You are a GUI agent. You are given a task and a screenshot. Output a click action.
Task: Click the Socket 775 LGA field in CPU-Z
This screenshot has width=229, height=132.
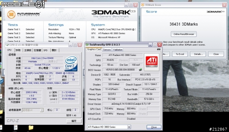click(43, 65)
